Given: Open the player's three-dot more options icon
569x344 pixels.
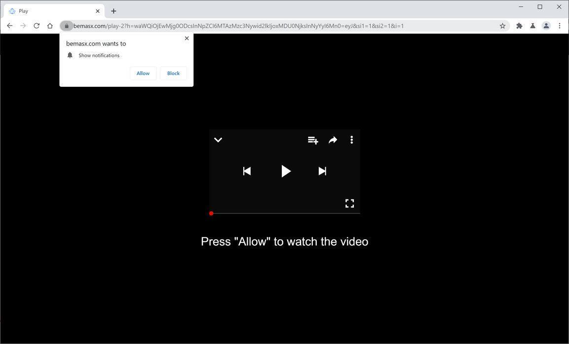Looking at the screenshot, I should (x=352, y=140).
